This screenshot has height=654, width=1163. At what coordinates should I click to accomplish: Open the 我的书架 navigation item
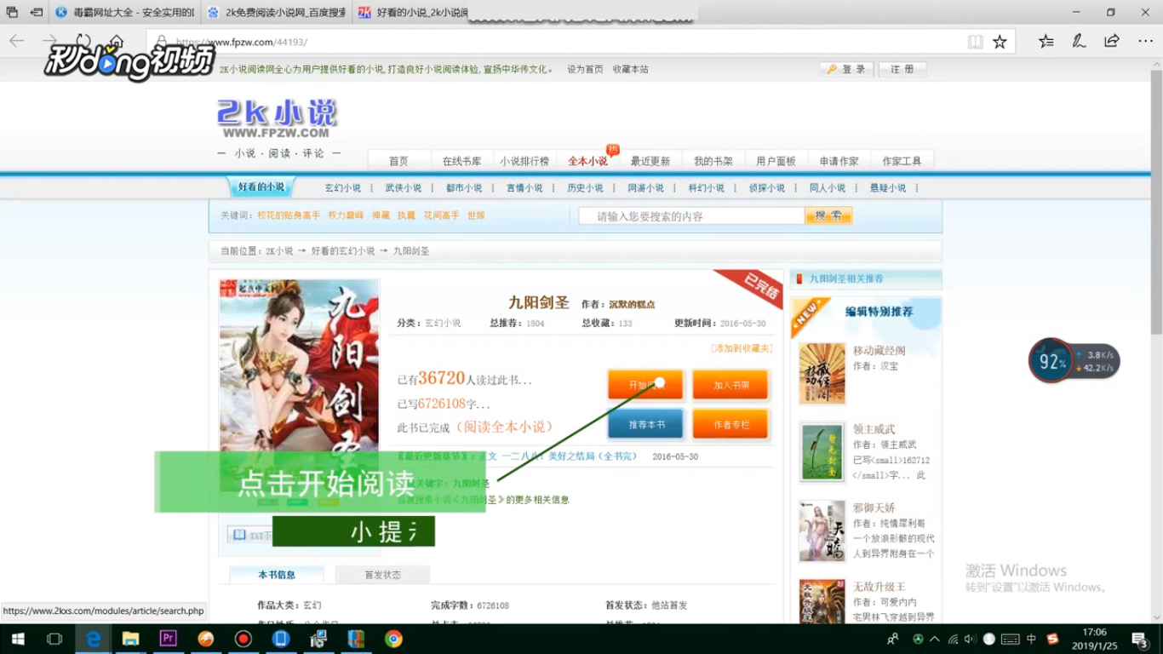coord(713,161)
